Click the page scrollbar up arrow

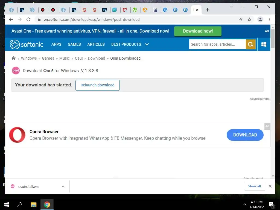tap(273, 27)
